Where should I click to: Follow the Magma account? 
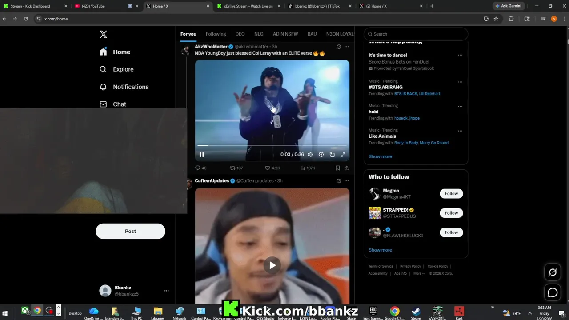coord(451,193)
